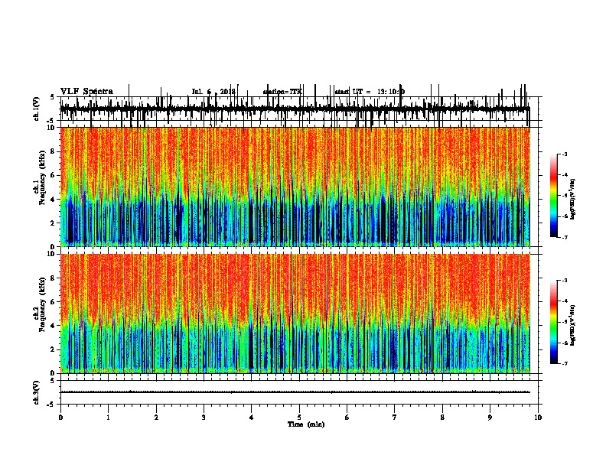Viewport: 606px width, 468px height.
Task: Click the ch.3(V) axis '-5' tick
Action: pos(52,405)
